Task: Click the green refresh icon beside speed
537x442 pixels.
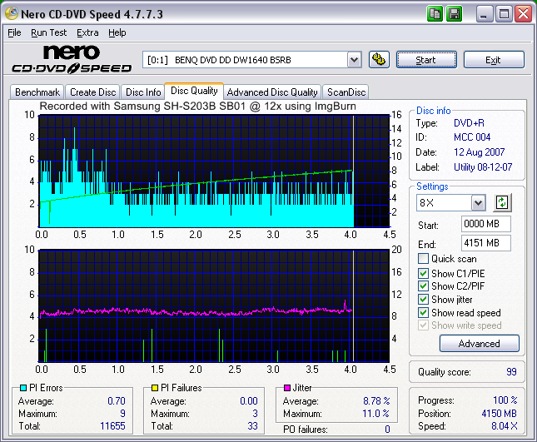Action: pyautogui.click(x=501, y=202)
